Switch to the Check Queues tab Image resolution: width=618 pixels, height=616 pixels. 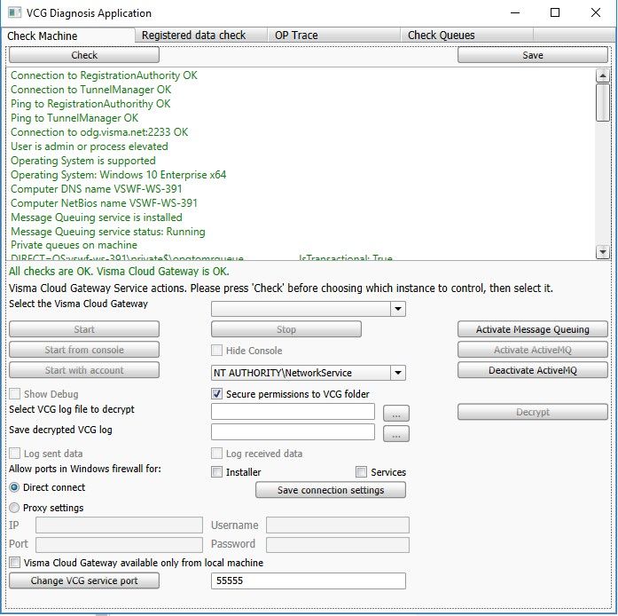pyautogui.click(x=466, y=36)
